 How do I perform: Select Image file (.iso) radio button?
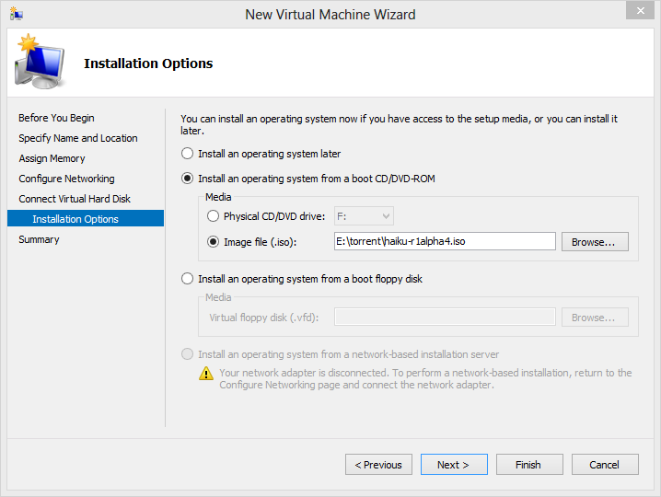coord(214,242)
